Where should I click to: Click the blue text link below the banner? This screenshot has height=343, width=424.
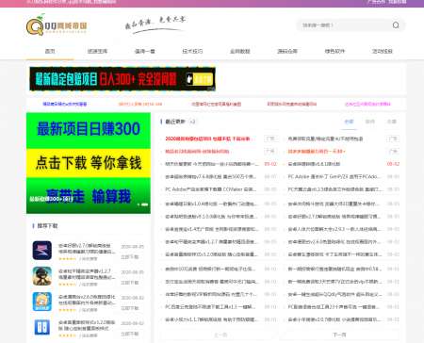click(x=65, y=104)
